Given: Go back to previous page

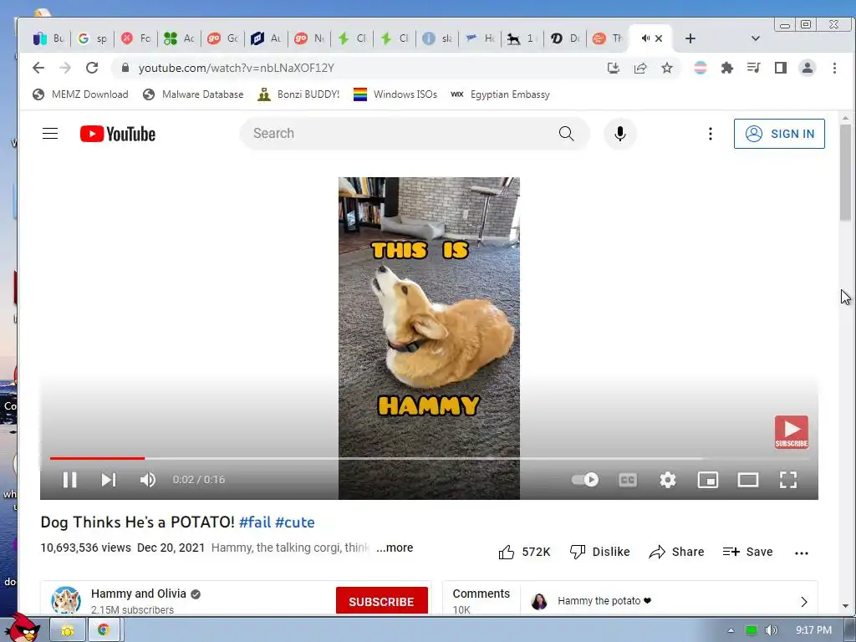Looking at the screenshot, I should click(38, 68).
